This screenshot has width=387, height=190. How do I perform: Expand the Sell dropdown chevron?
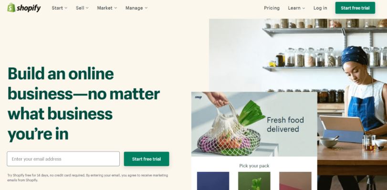pyautogui.click(x=87, y=8)
